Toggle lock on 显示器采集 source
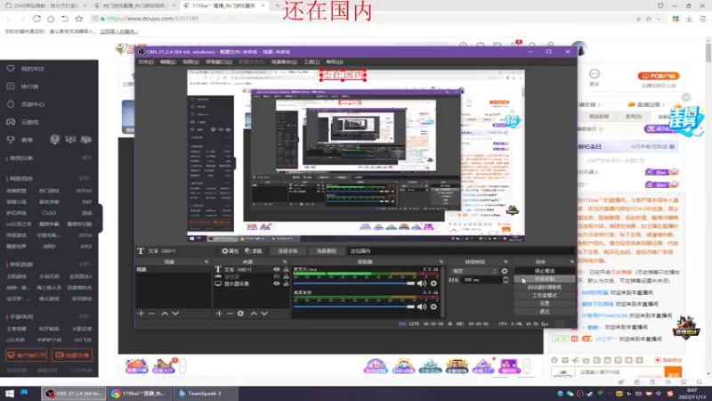The height and width of the screenshot is (401, 712). coord(286,283)
